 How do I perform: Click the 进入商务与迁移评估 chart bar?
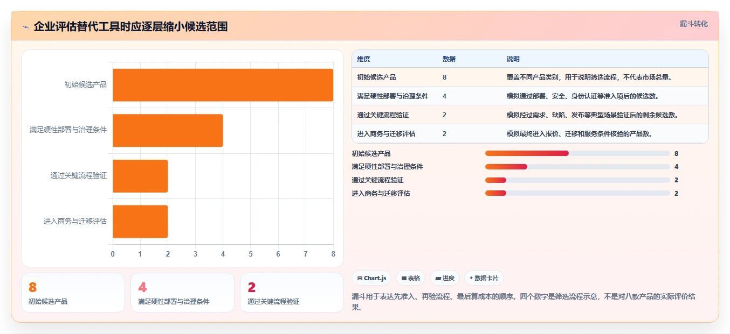(x=140, y=221)
